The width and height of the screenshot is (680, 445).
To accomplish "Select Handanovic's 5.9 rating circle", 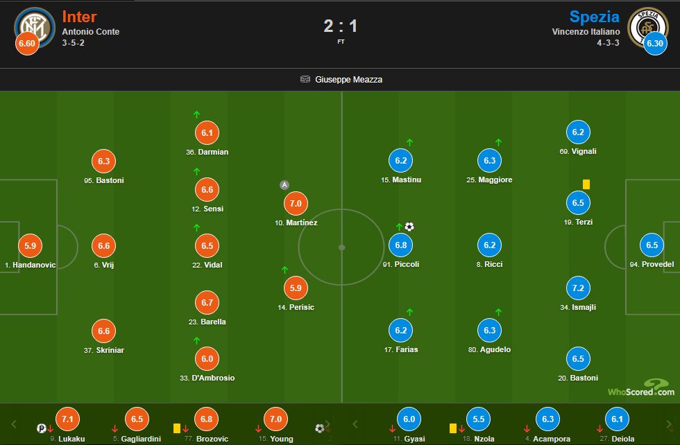I will 30,245.
